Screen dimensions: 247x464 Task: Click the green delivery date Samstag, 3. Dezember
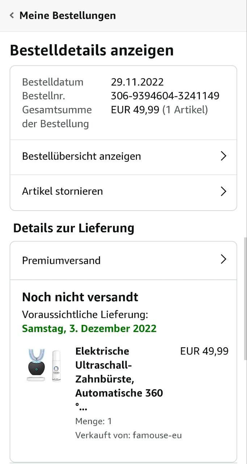tap(89, 328)
